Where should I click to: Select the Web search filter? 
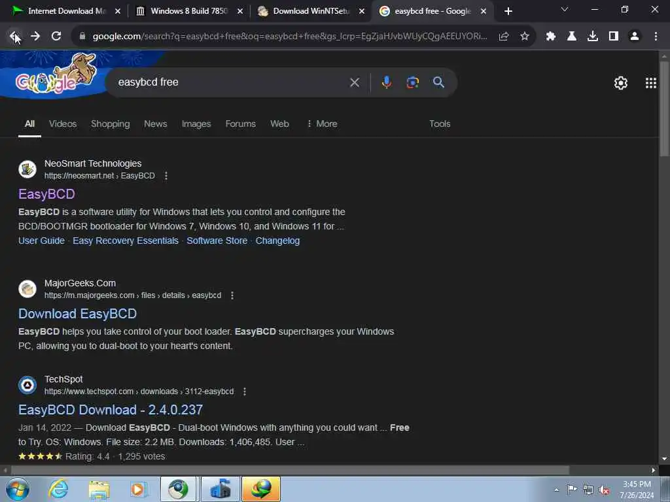[279, 124]
